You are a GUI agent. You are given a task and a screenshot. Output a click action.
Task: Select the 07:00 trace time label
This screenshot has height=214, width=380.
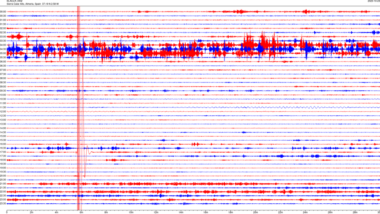pyautogui.click(x=3, y=70)
